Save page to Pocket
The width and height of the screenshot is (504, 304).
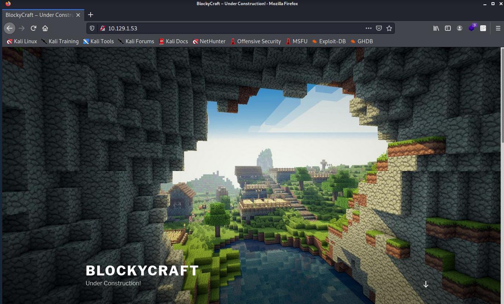click(379, 28)
